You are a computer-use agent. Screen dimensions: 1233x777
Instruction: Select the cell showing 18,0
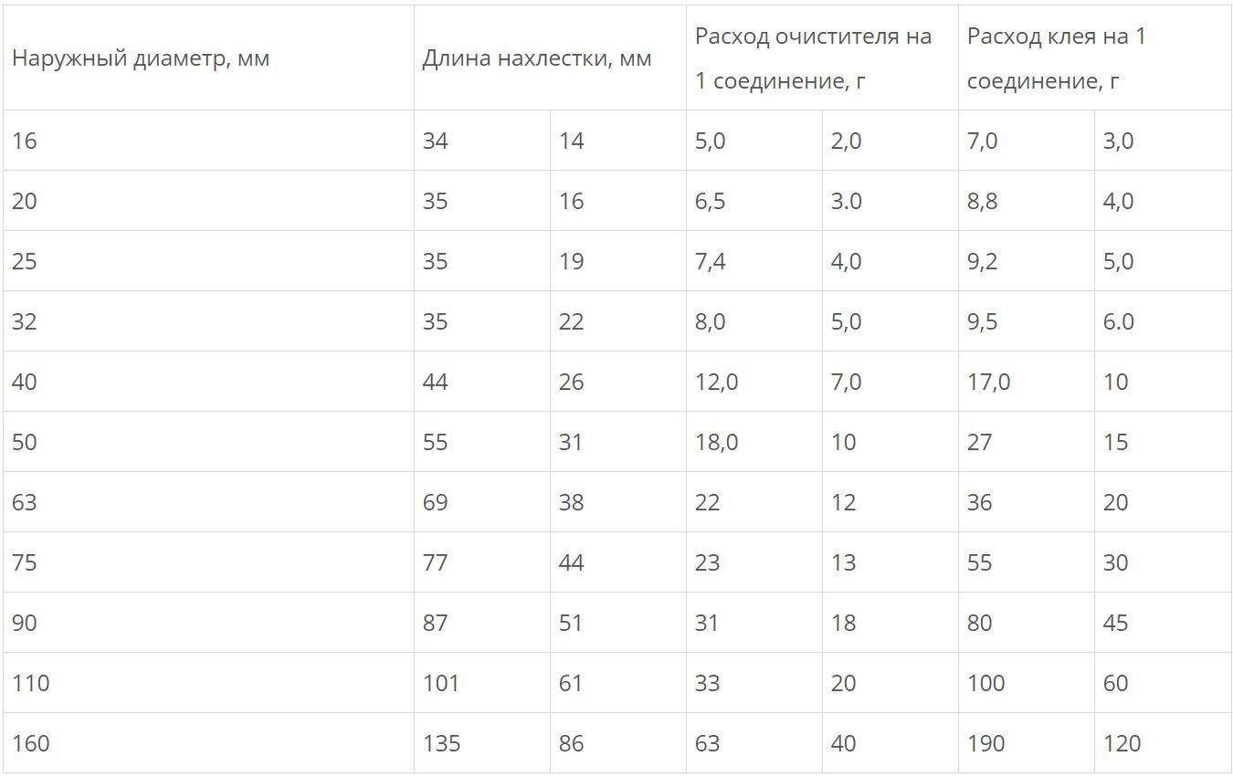(716, 442)
